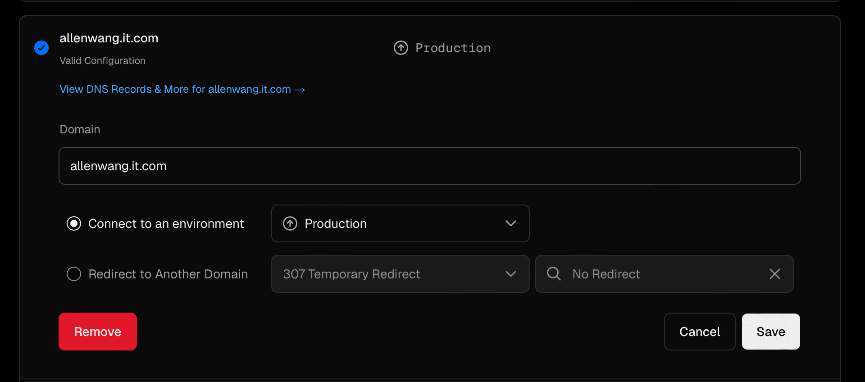Expand the chevron on the Production environment selector
The height and width of the screenshot is (382, 865).
point(510,223)
